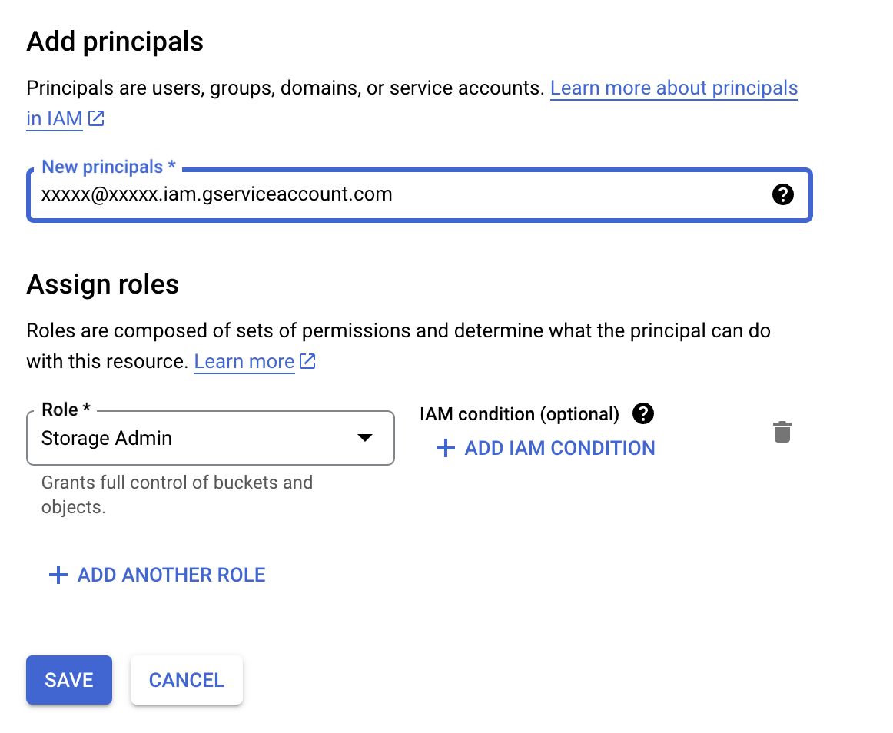Click the external link icon beside 'in IAM'

click(96, 119)
